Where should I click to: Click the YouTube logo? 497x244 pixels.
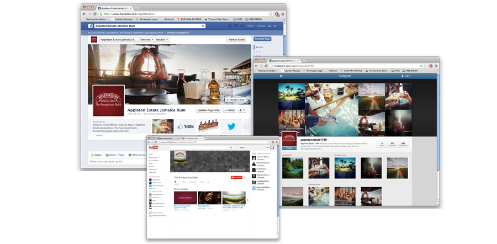pos(153,147)
